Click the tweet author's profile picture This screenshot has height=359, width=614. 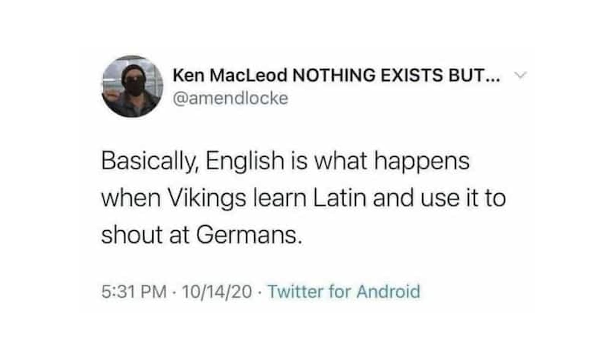[133, 87]
